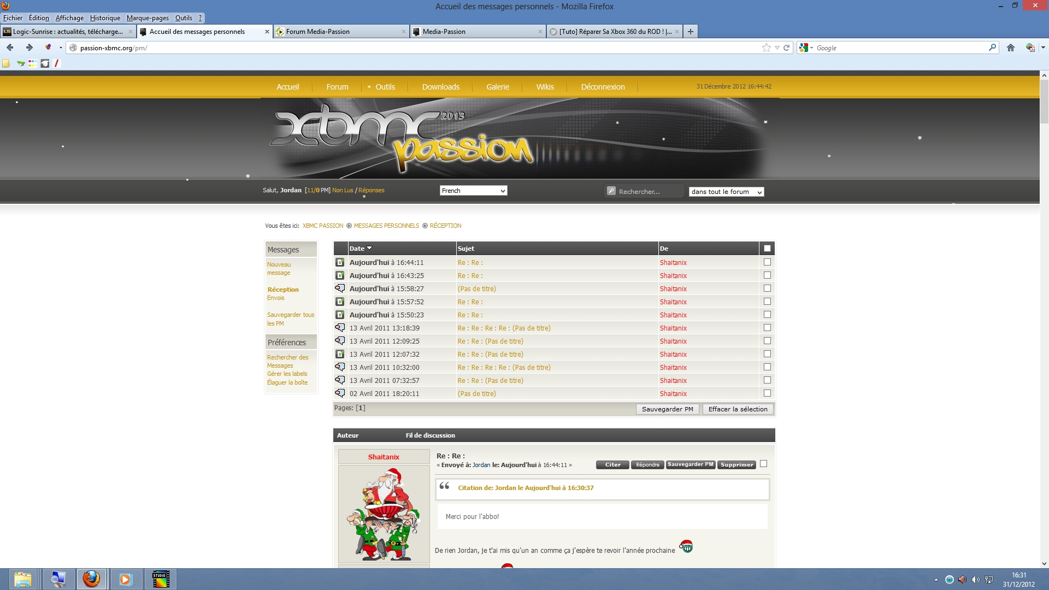Go to the Firefox home page icon

1011,48
